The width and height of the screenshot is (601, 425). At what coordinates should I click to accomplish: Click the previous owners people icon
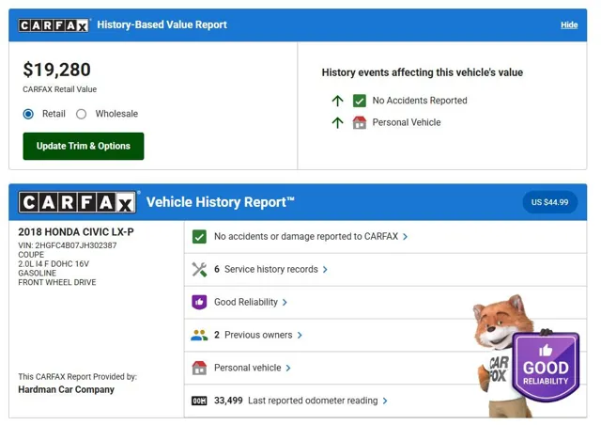[x=199, y=335]
